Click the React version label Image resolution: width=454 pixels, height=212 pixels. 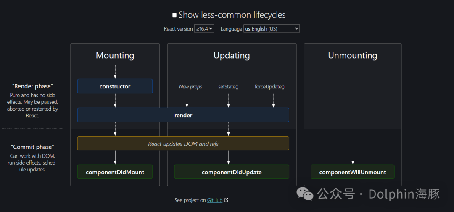(x=178, y=29)
